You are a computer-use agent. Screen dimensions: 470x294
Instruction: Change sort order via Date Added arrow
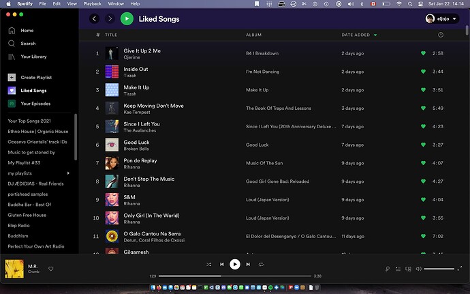pos(375,35)
